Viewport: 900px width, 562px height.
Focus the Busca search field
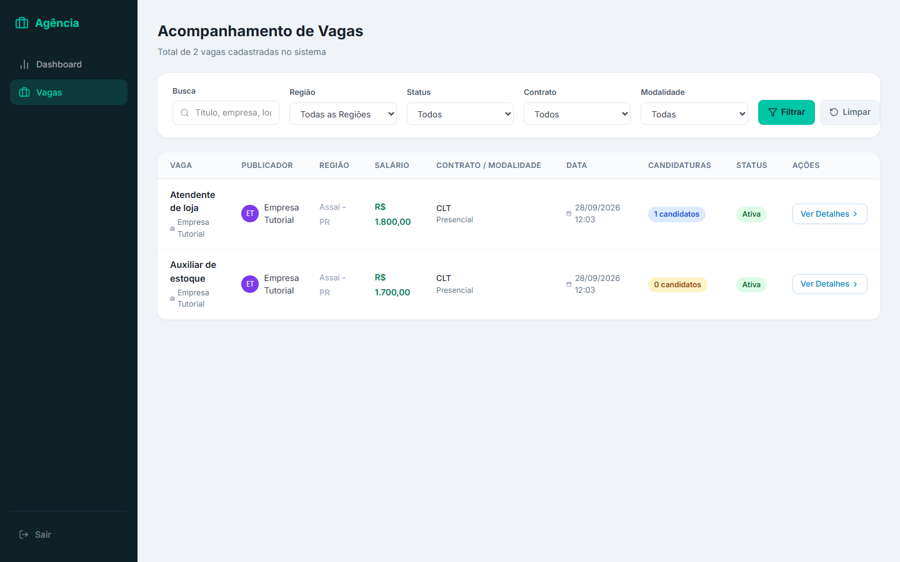(226, 113)
